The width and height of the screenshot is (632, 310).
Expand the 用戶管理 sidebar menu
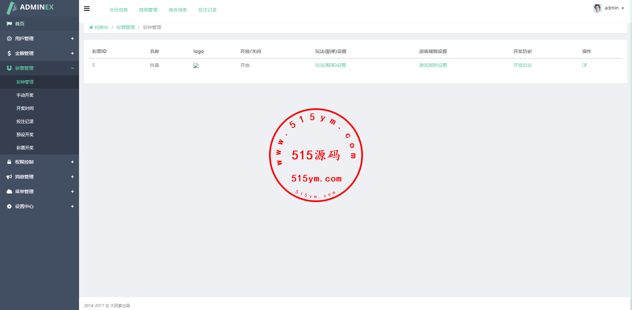tap(40, 39)
